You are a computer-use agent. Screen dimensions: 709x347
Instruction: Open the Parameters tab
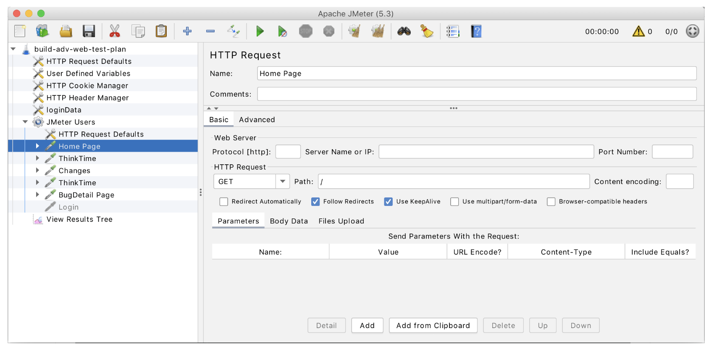point(238,221)
